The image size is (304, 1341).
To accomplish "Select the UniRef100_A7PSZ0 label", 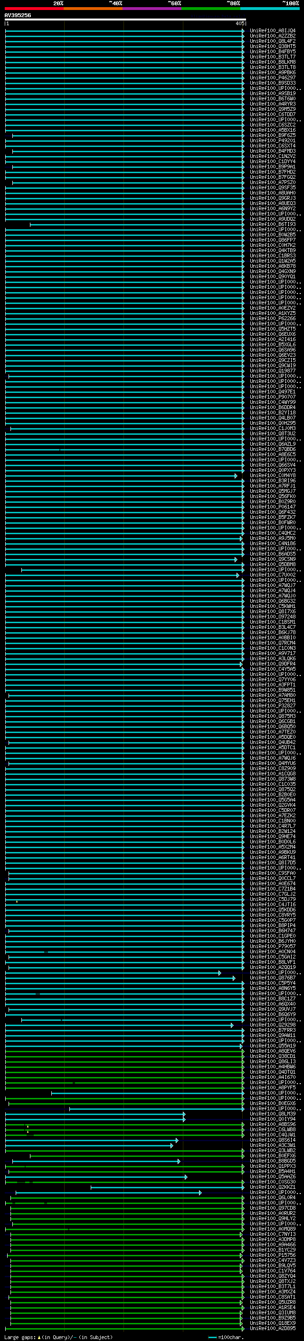I will pos(273,182).
